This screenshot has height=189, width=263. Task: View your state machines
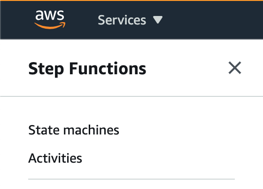pos(74,130)
